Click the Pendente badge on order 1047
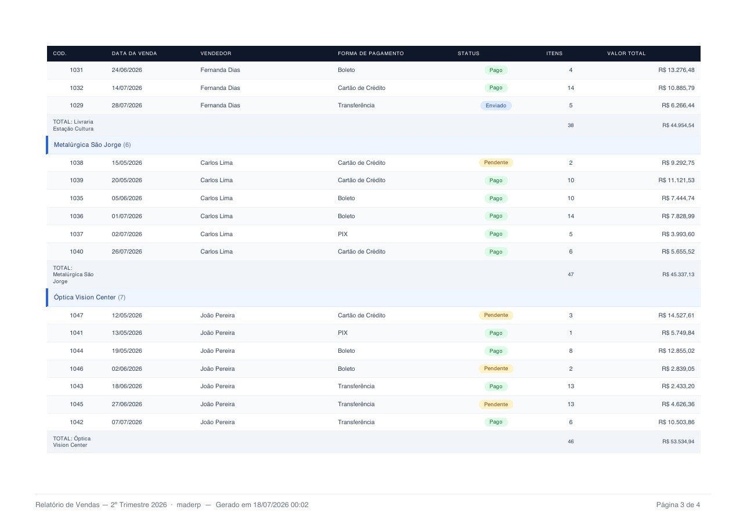This screenshot has width=747, height=528. click(496, 315)
